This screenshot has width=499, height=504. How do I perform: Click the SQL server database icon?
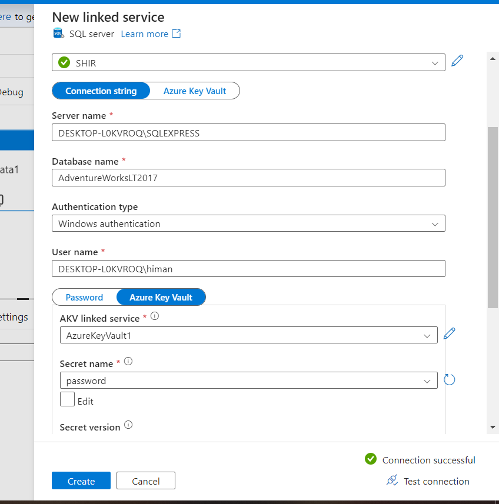pos(58,33)
